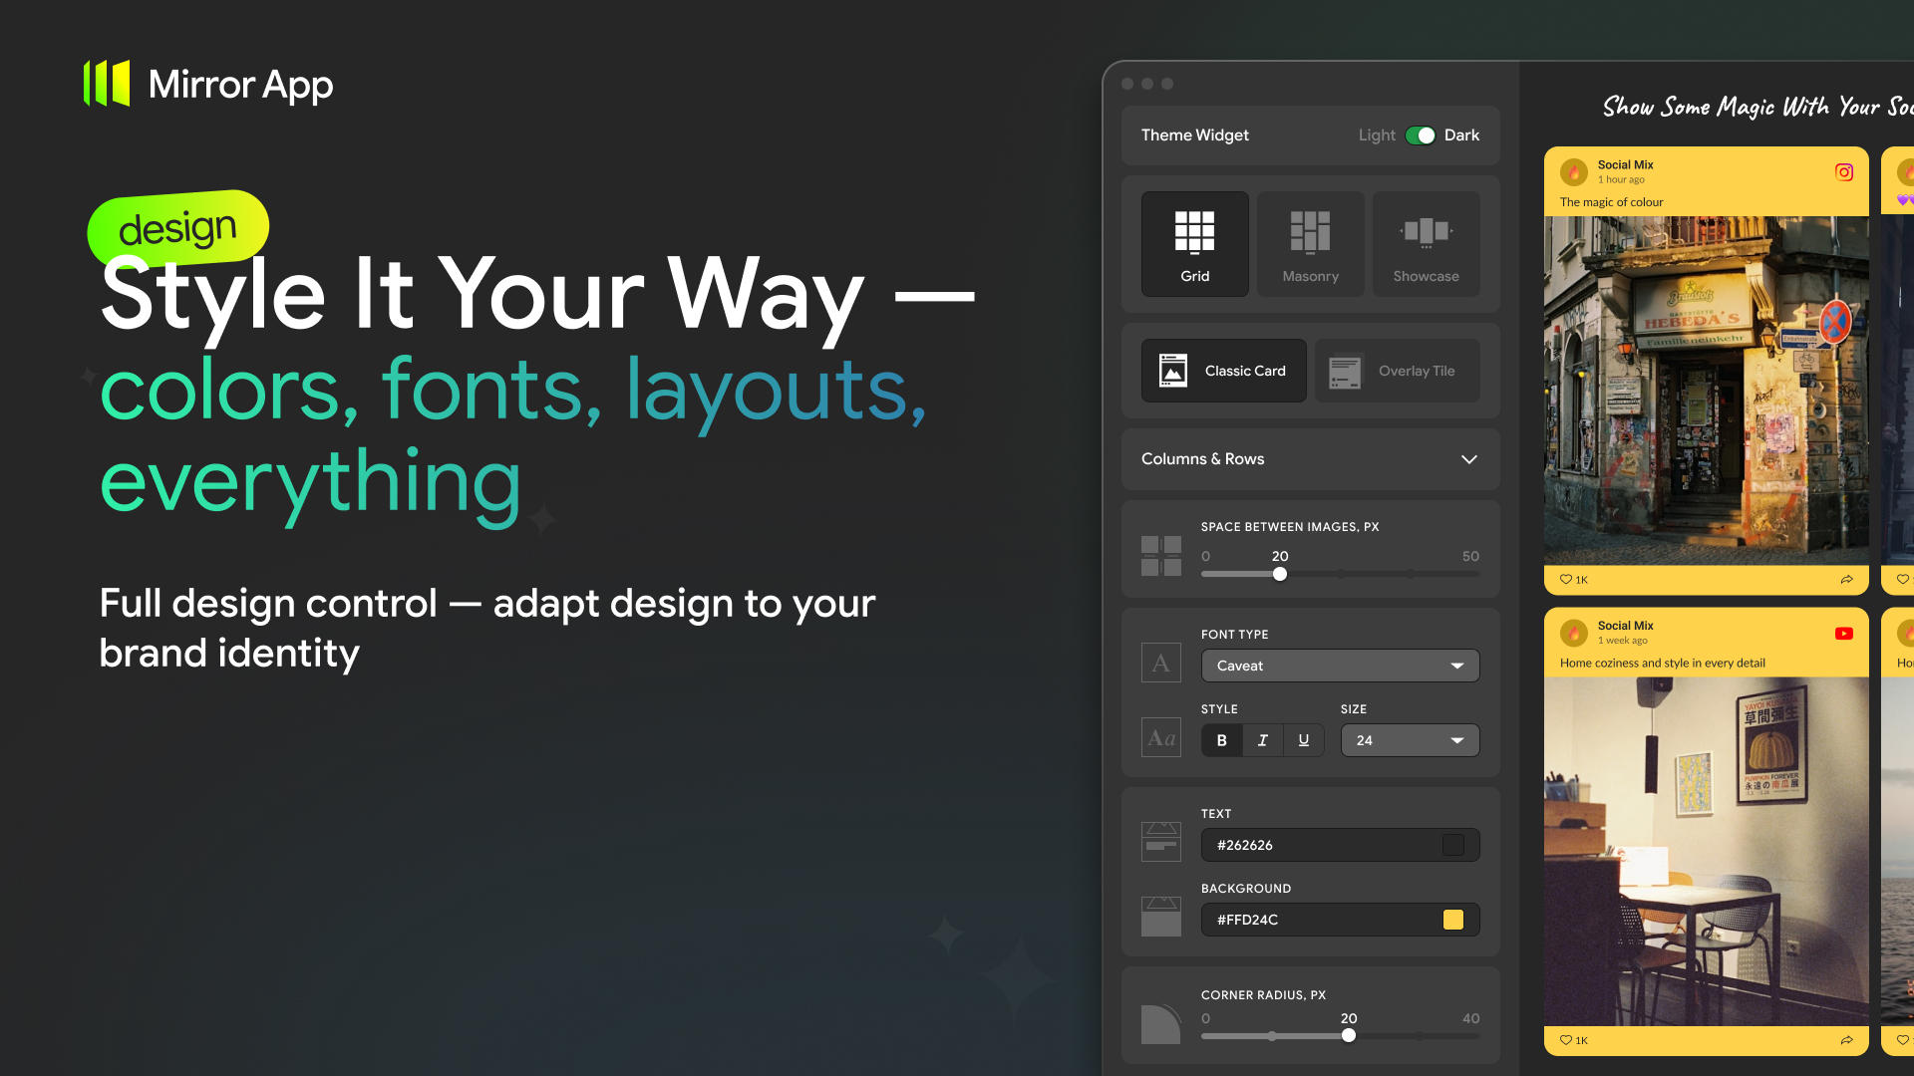Click the Instagram icon on first card
The height and width of the screenshot is (1076, 1914).
[1844, 172]
